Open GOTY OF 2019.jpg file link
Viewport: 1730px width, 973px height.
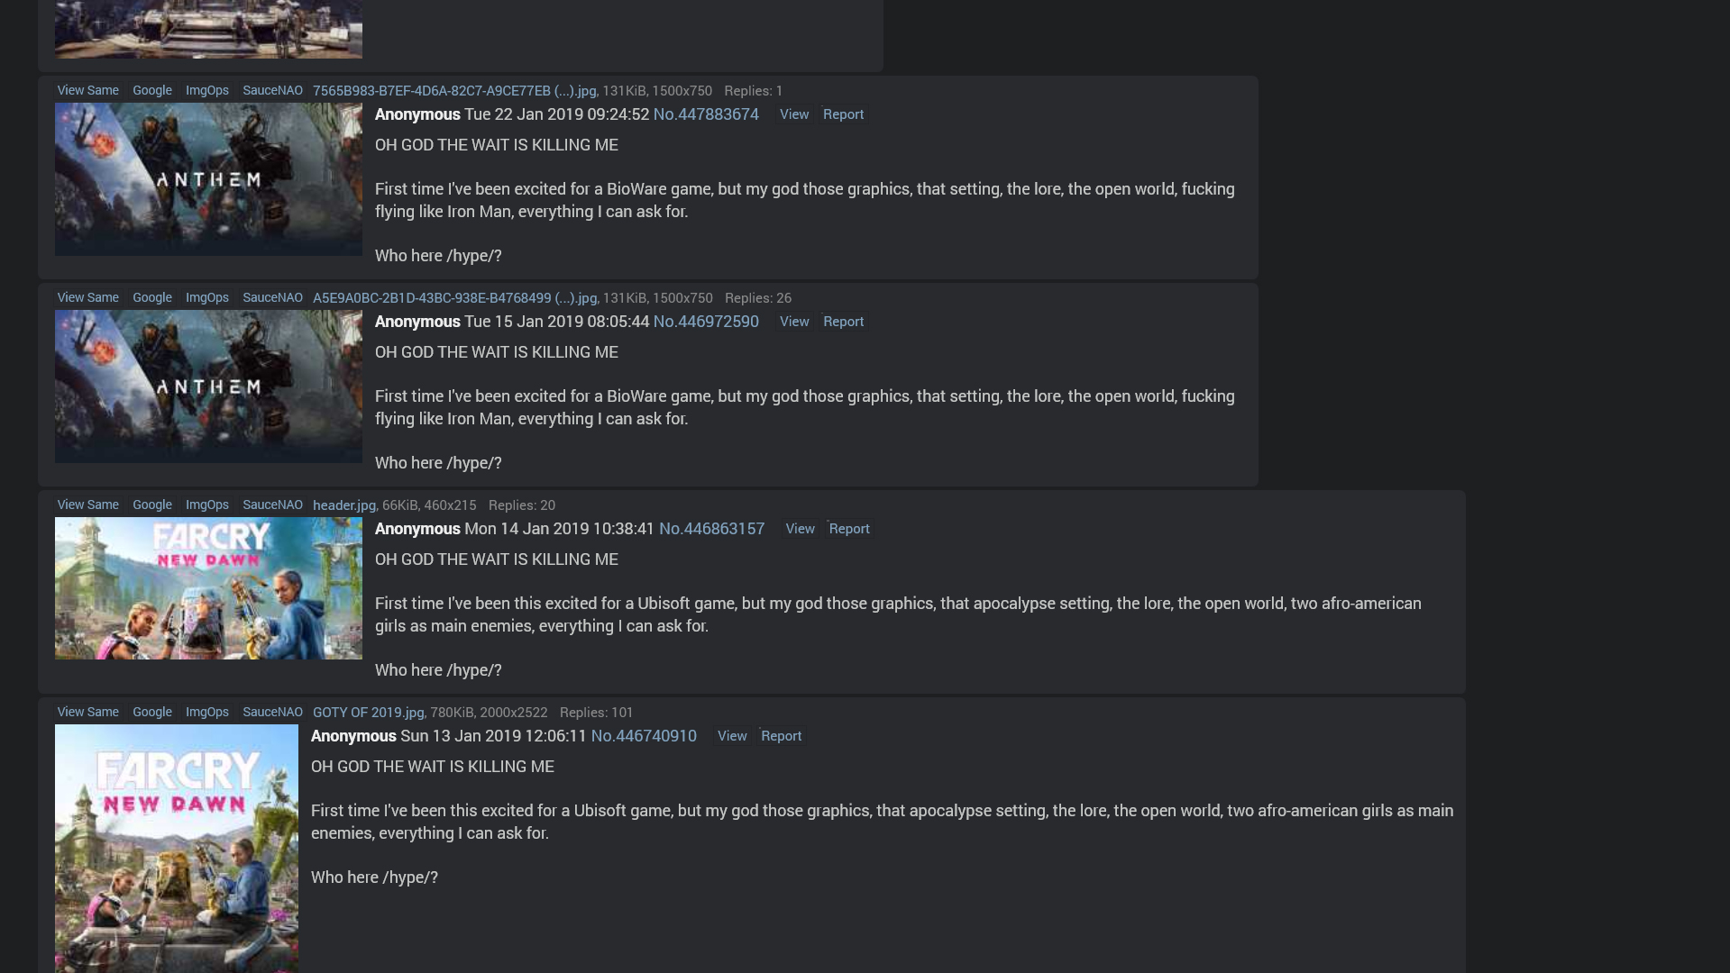369,712
